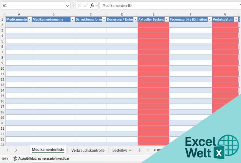Expand the dropdown arrow next to fx
Screen dimensions: 241x163
[x=96, y=6]
